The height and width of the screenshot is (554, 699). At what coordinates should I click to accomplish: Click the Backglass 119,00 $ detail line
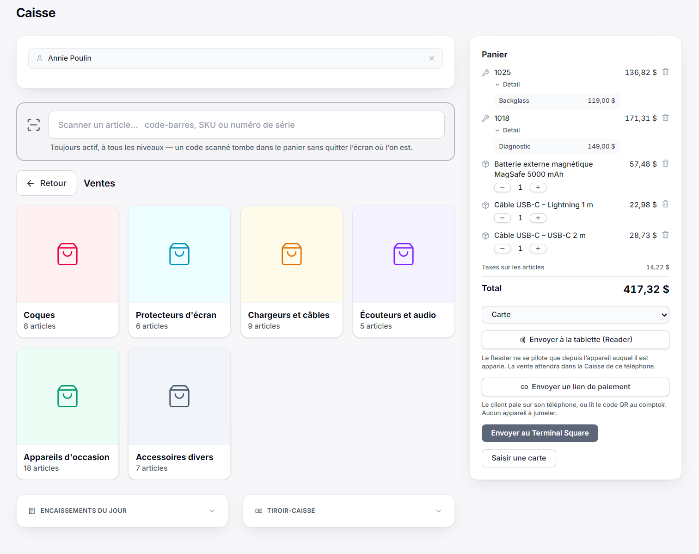(x=557, y=100)
